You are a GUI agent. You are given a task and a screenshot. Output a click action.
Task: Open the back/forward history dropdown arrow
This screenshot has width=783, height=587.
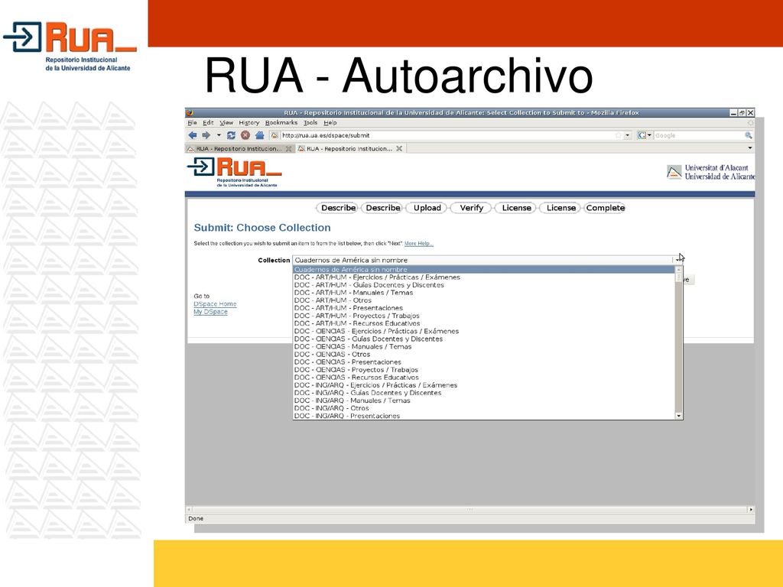coord(219,135)
